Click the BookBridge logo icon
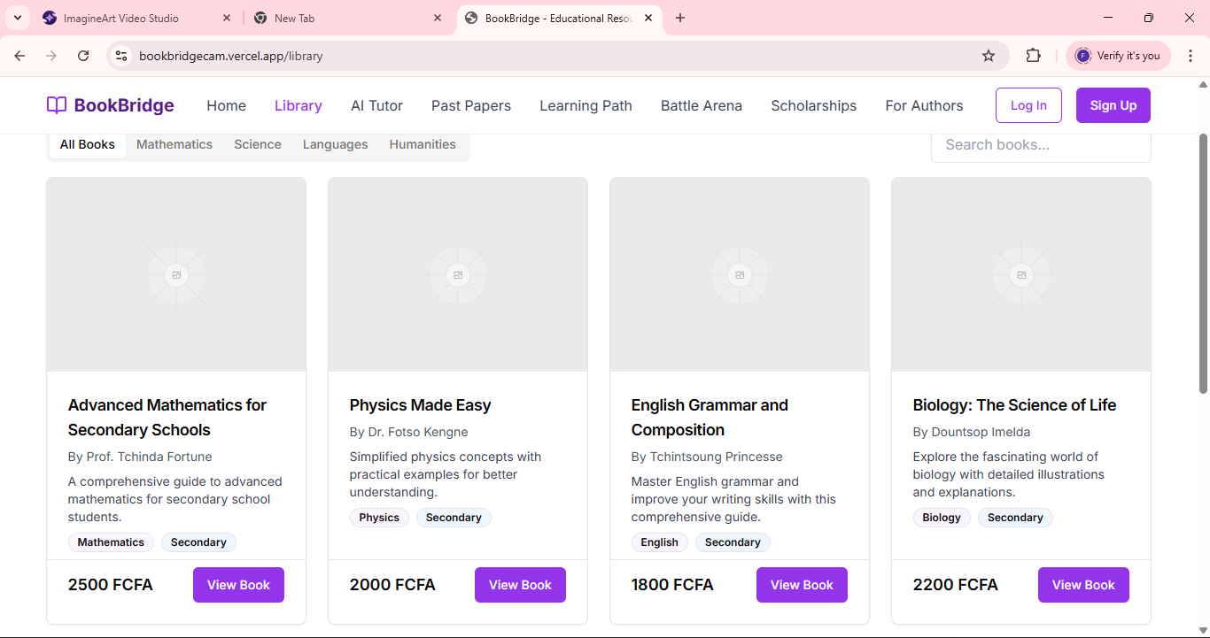 click(x=57, y=105)
